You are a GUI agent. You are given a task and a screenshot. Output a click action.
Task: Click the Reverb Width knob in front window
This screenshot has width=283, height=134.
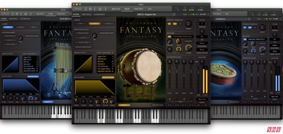179,41
